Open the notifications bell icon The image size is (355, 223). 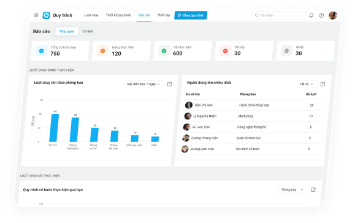pyautogui.click(x=311, y=15)
